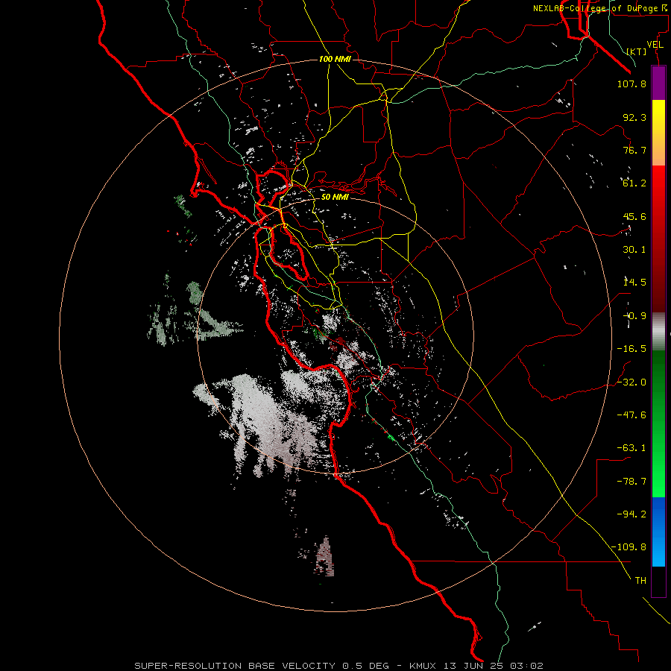Select the -16.5 value on velocity scale

[x=631, y=349]
